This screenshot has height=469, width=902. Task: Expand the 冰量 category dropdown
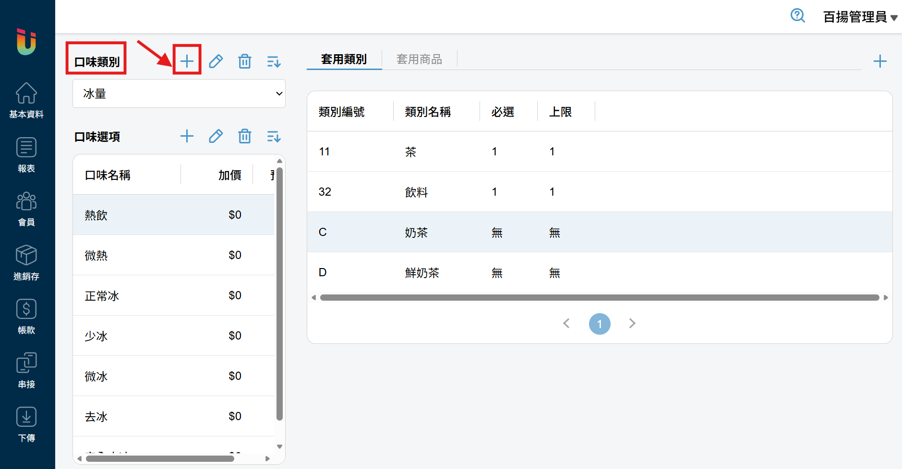coord(179,94)
